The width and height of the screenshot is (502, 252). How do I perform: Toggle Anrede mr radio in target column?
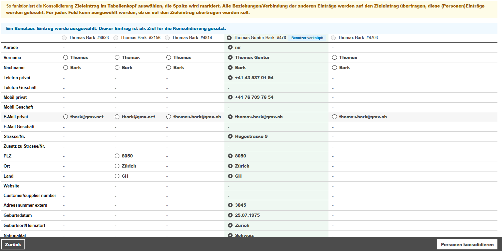pyautogui.click(x=230, y=47)
